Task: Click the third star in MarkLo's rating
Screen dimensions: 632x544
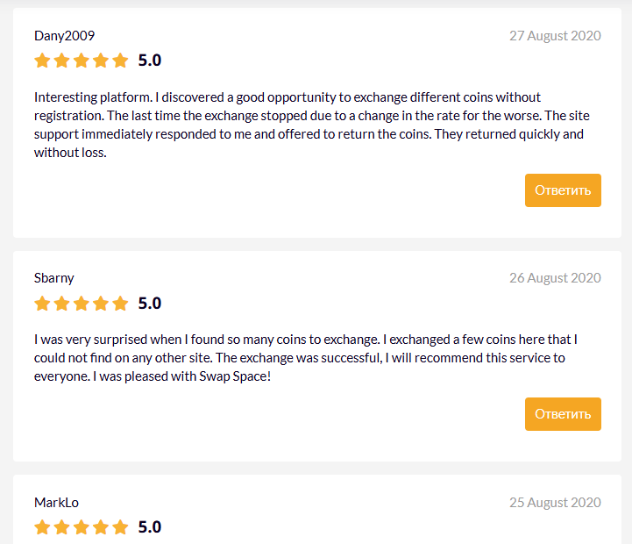Action: [x=82, y=527]
